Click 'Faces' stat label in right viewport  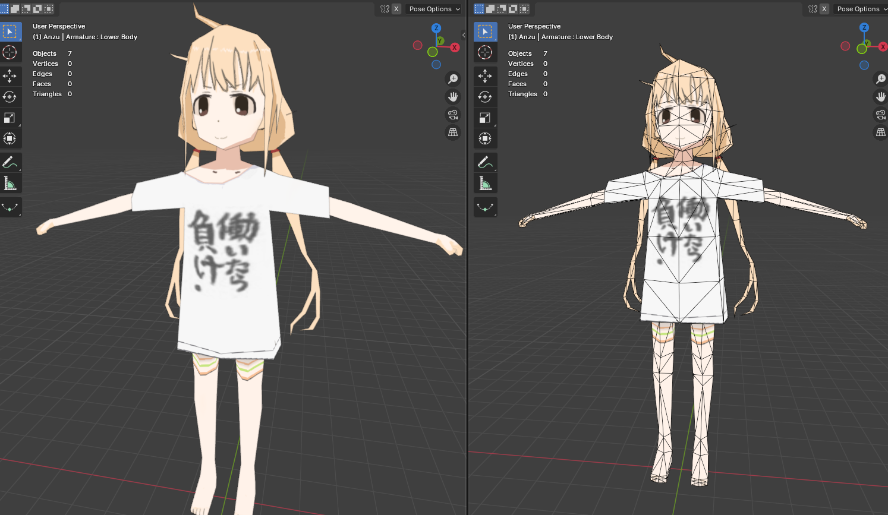pos(517,84)
